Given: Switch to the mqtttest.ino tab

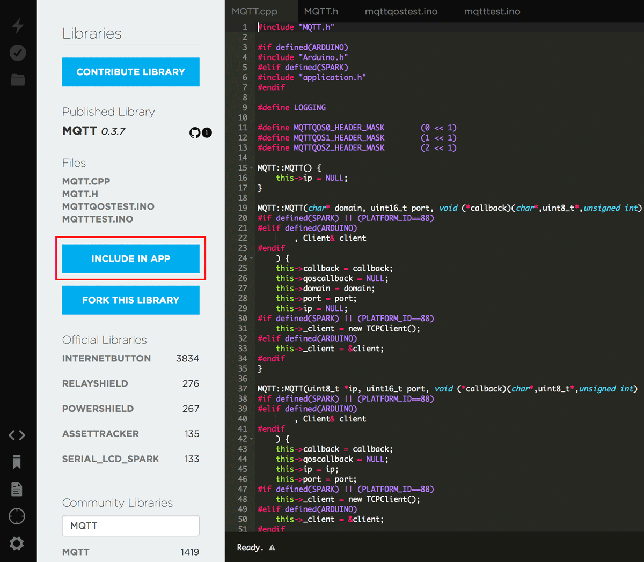Looking at the screenshot, I should click(x=492, y=11).
